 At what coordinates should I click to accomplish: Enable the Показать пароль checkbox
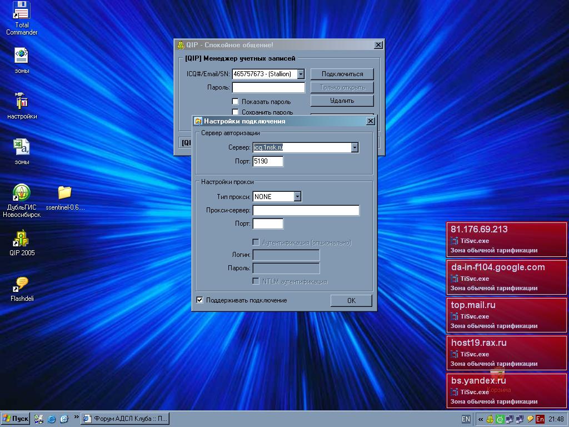click(235, 102)
